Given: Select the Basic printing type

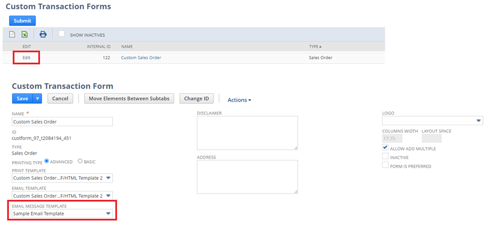Looking at the screenshot, I should pos(80,161).
